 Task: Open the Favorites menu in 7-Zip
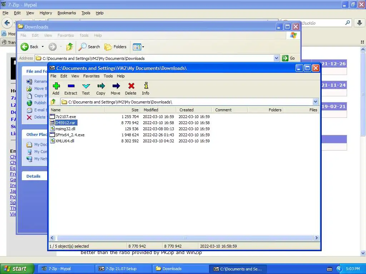point(91,76)
